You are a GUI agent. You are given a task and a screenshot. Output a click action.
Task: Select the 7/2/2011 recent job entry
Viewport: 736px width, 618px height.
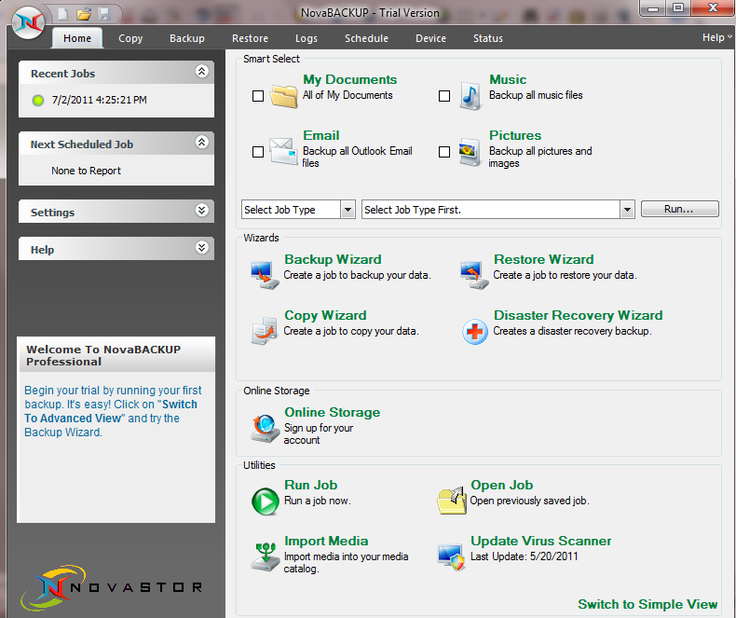99,100
